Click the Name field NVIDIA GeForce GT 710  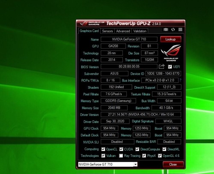(129, 39)
